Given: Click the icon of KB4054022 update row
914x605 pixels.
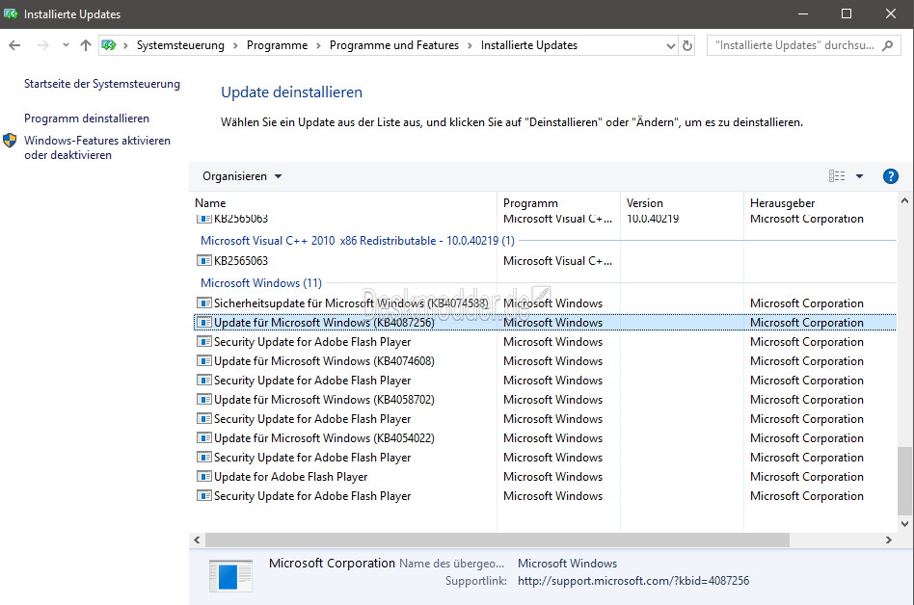Looking at the screenshot, I should tap(204, 438).
